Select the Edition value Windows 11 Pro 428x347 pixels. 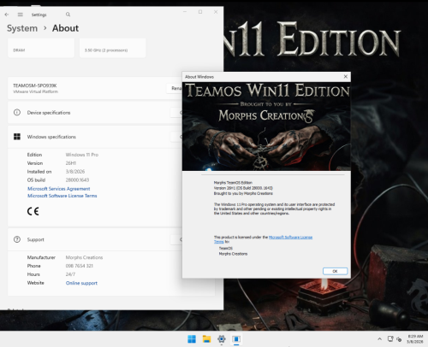[82, 155]
